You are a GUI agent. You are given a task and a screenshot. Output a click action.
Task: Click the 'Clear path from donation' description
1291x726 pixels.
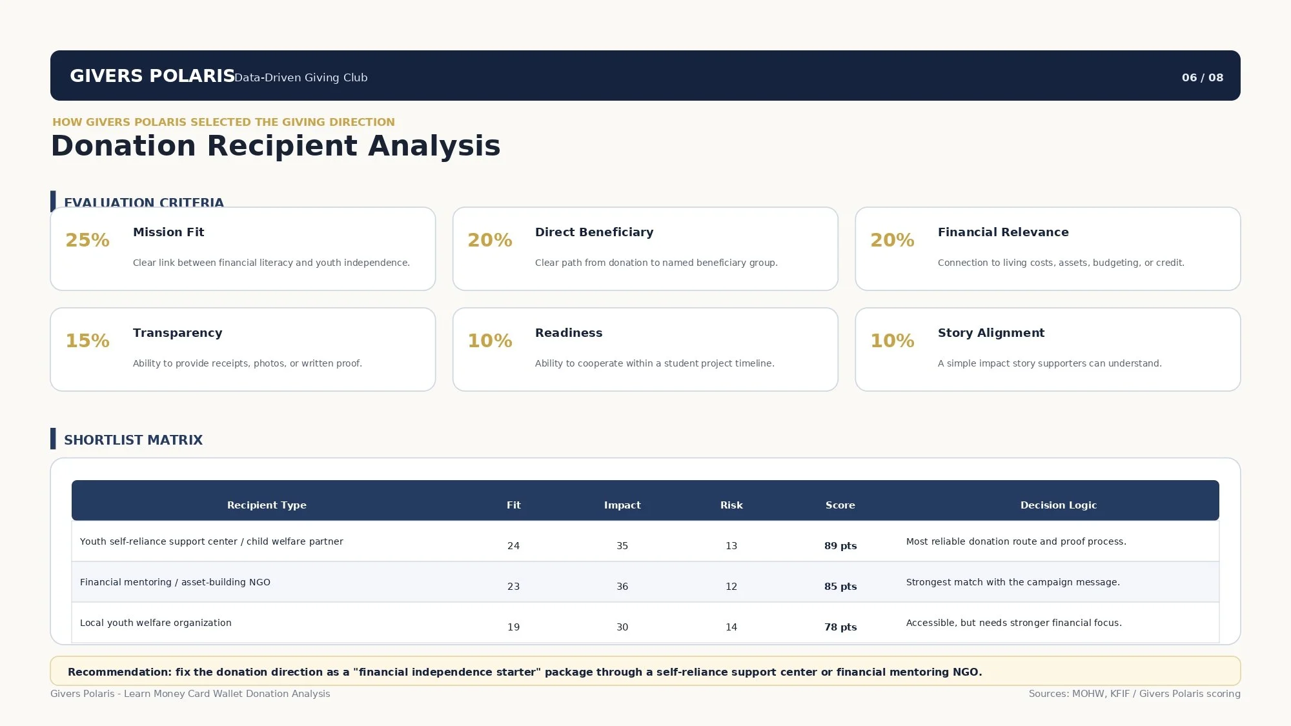656,263
